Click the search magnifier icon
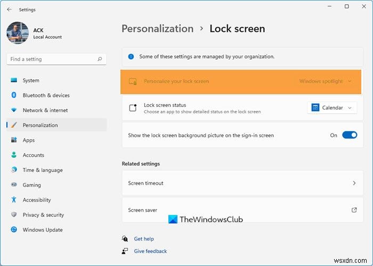The width and height of the screenshot is (373, 266). pos(100,59)
